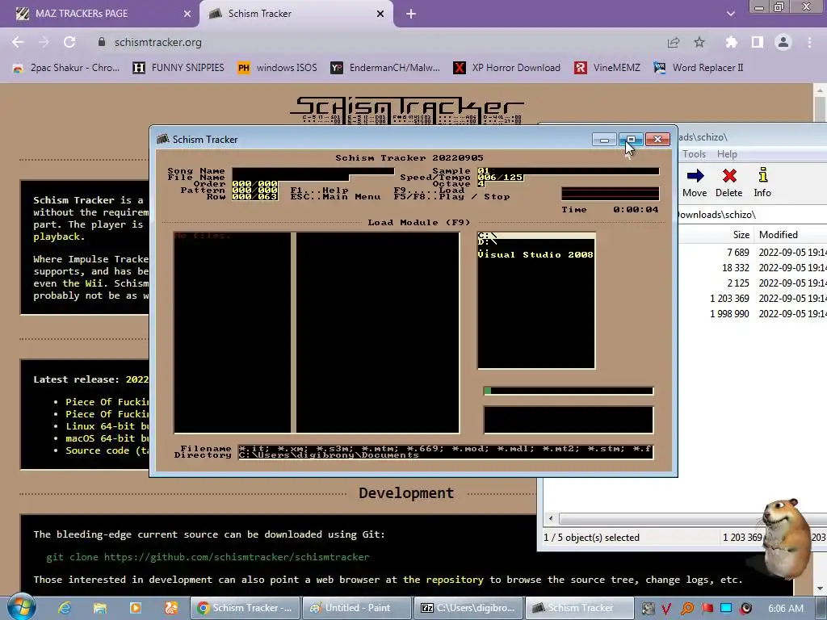Open the Chrome profile avatar

click(x=783, y=42)
